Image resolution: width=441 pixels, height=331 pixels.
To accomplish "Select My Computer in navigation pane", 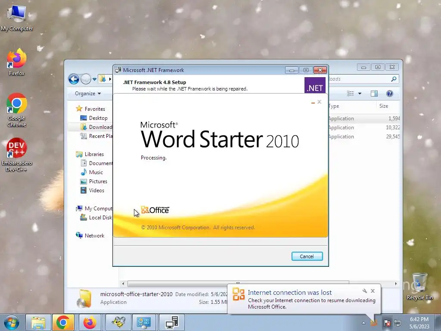I will [x=94, y=209].
